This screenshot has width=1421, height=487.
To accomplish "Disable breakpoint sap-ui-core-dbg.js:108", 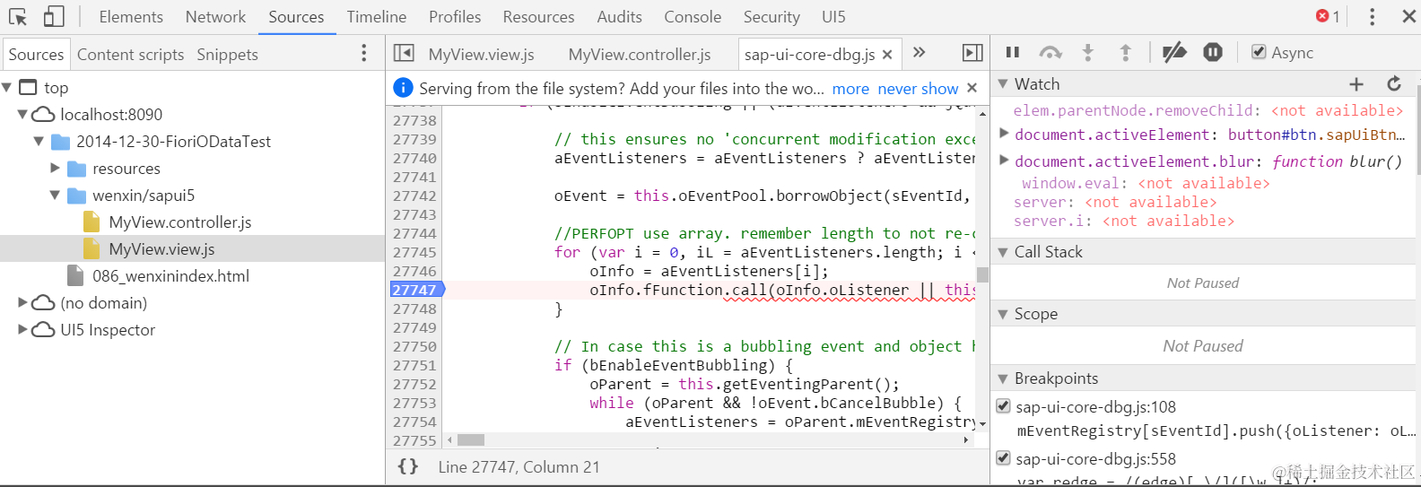I will (1003, 406).
